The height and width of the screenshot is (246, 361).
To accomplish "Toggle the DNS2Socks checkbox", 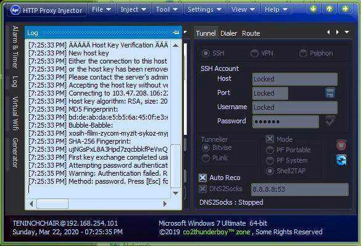I will (x=202, y=189).
